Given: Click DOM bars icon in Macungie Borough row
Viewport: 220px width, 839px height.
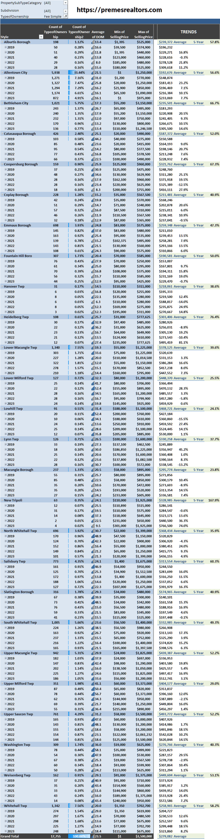Looking at the screenshot, I should [93, 470].
